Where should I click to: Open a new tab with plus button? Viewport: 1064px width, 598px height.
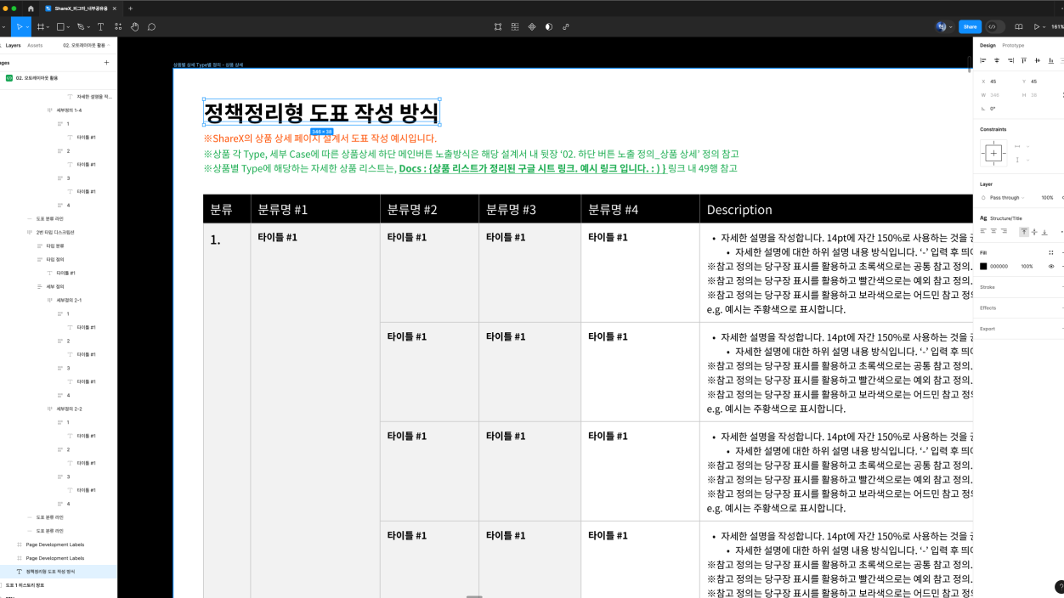130,8
